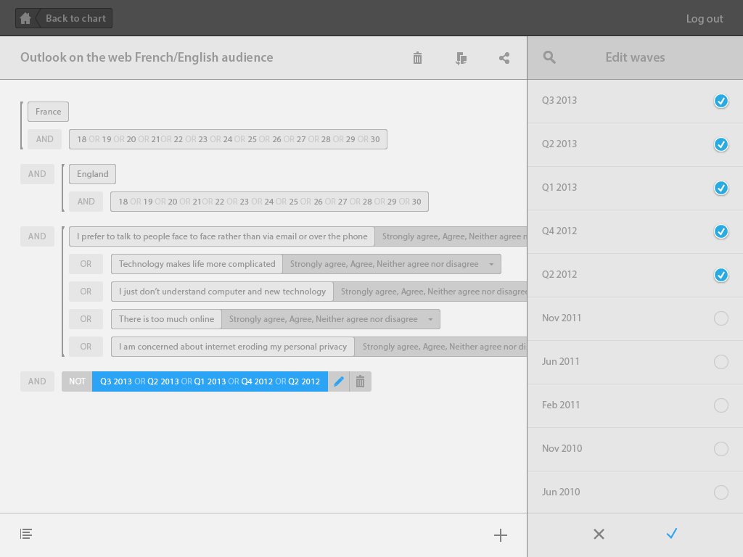Click OR before I just don't understand computer
Viewport: 743px width, 557px height.
86,292
